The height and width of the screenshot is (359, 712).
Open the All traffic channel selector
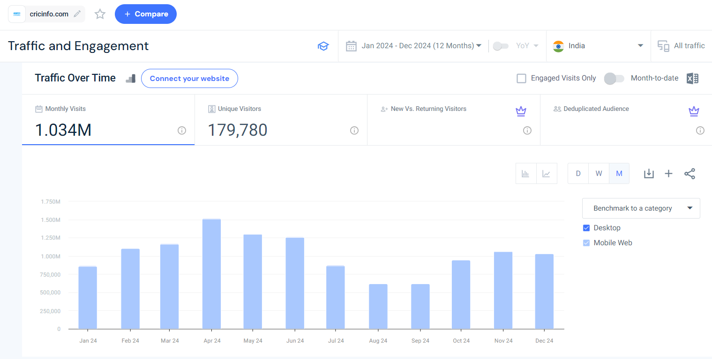point(681,45)
